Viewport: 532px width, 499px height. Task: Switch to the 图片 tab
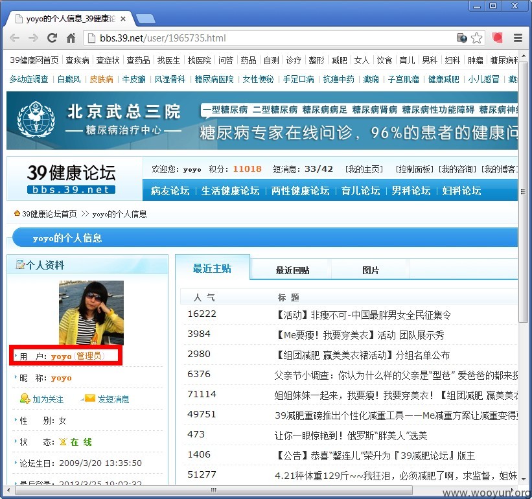371,270
